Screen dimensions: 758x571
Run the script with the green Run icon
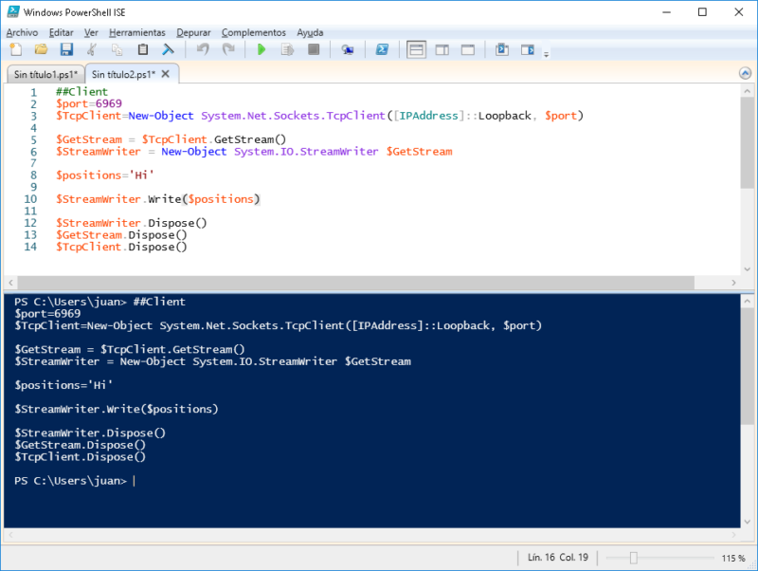pos(260,49)
